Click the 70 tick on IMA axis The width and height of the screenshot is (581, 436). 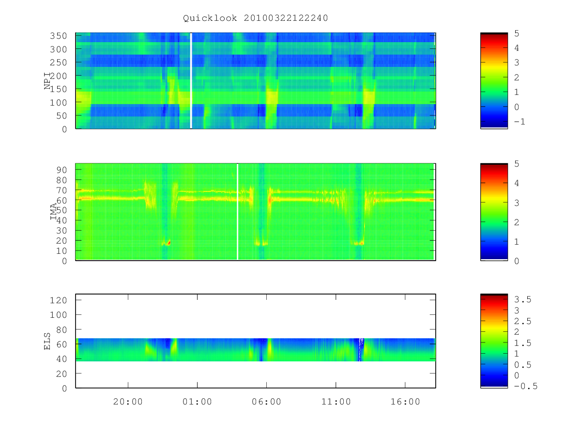point(61,190)
